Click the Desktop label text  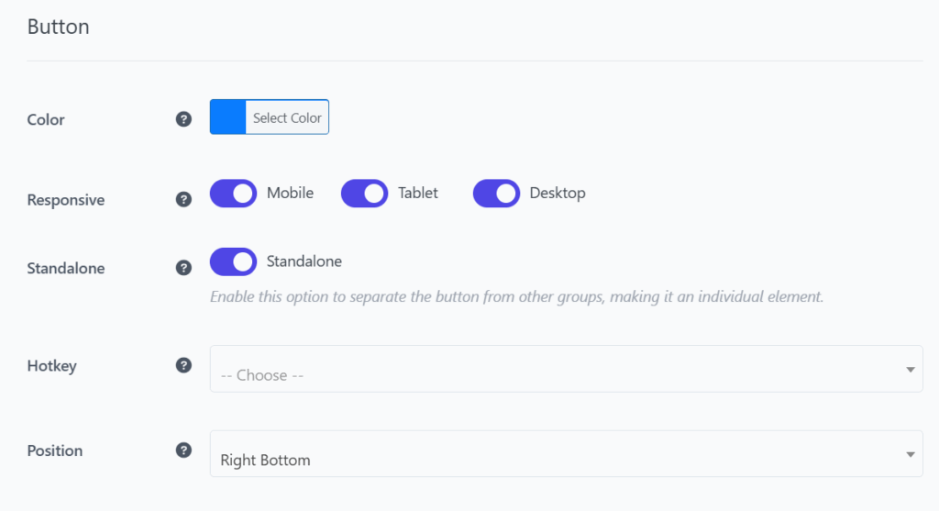(558, 193)
